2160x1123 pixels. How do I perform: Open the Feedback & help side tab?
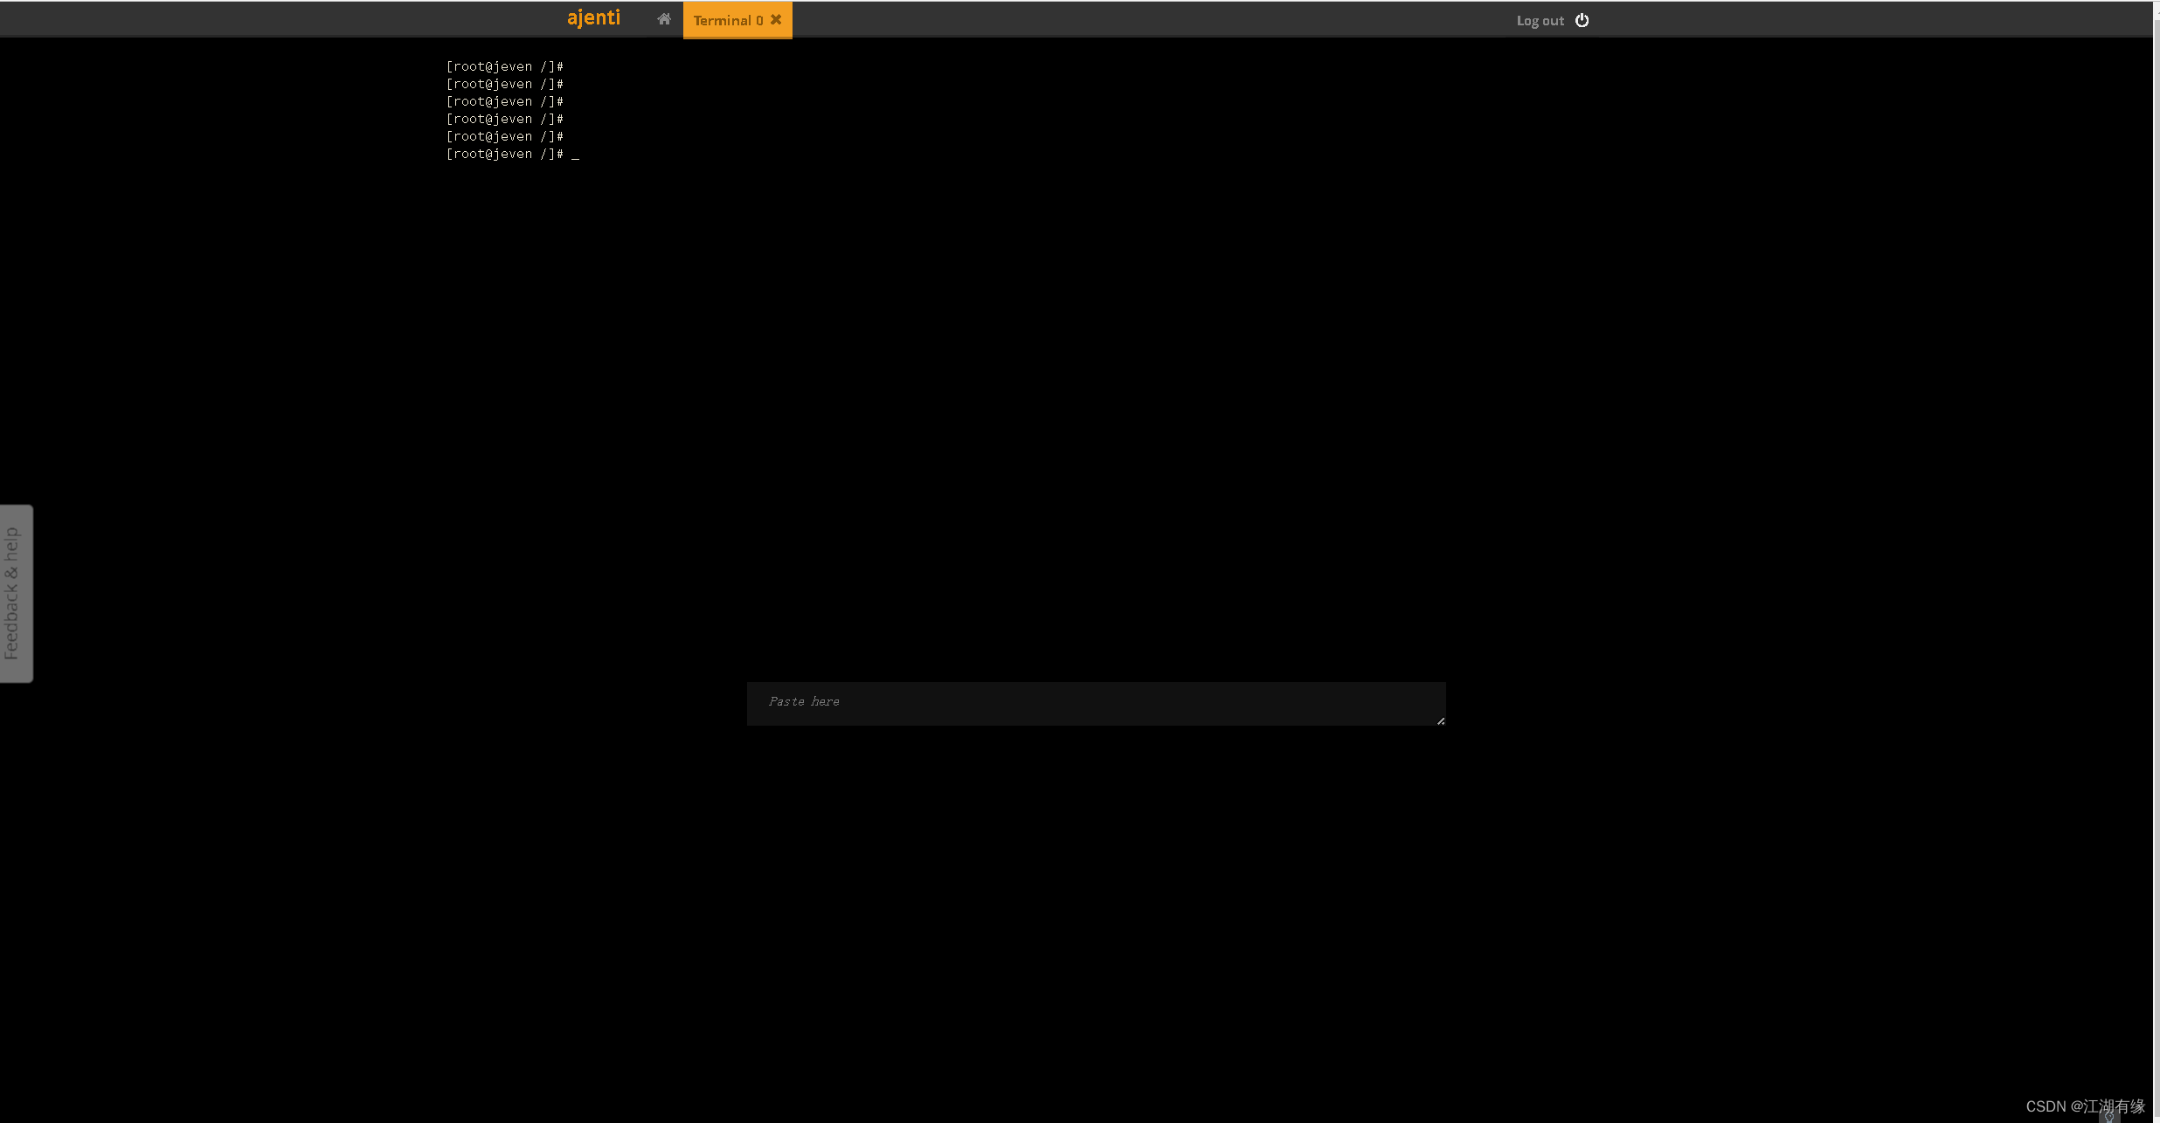pos(16,594)
